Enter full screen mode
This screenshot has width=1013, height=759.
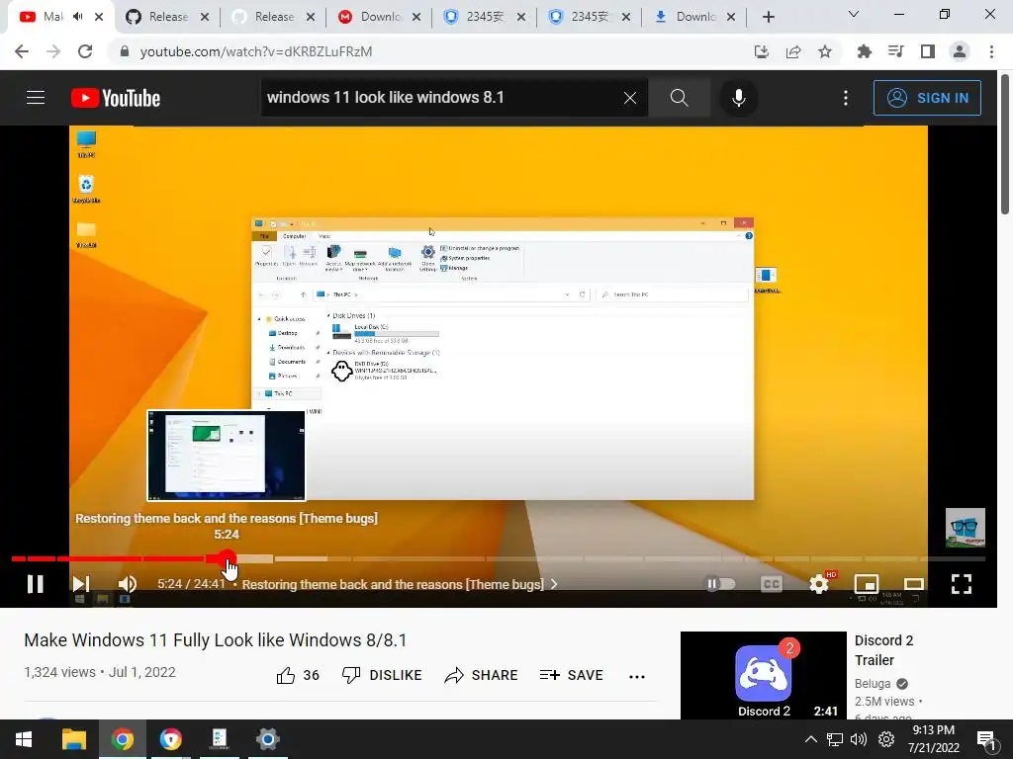click(962, 584)
